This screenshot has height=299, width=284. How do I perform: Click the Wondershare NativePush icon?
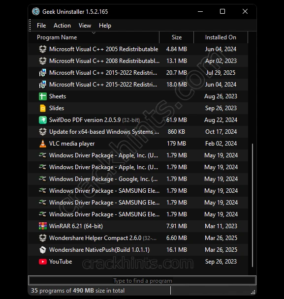[43, 250]
